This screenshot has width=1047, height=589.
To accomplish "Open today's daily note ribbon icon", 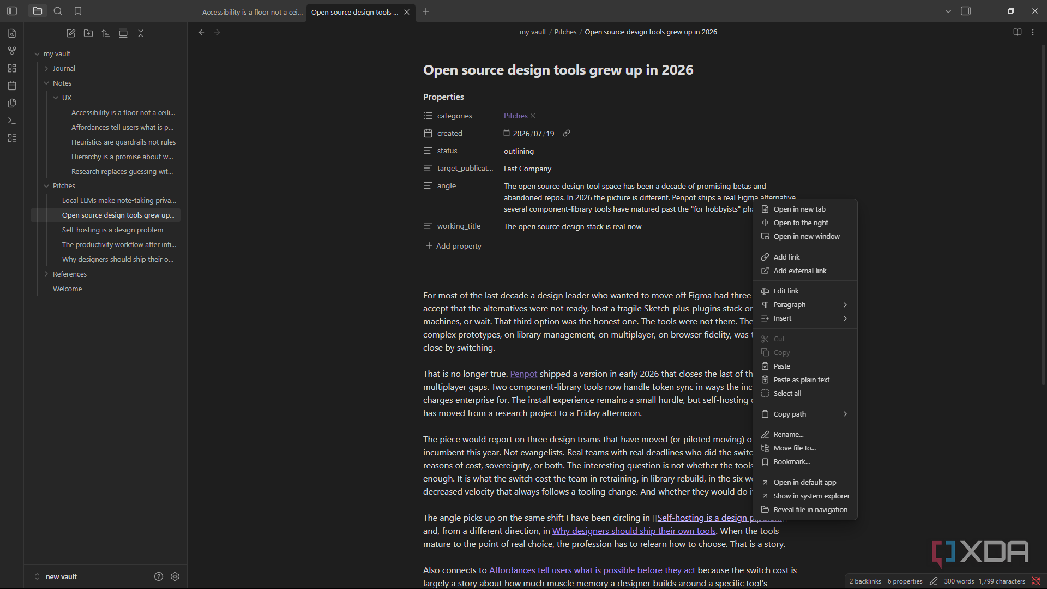I will click(12, 86).
